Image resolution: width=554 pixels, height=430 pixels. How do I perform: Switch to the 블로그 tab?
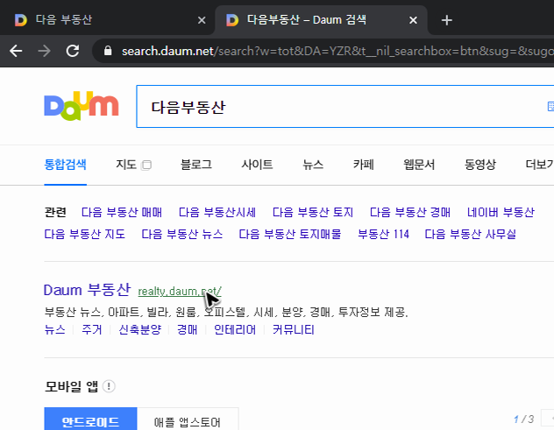coord(196,165)
